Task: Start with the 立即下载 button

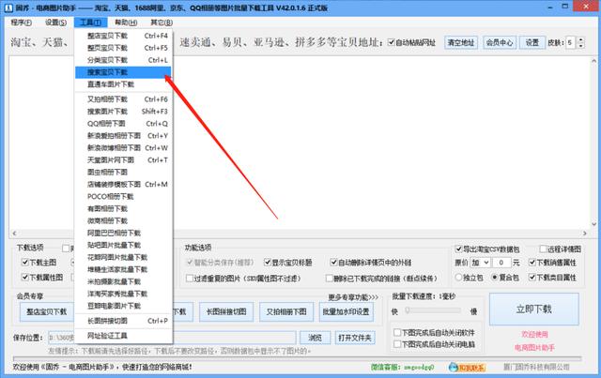Action: pos(534,310)
